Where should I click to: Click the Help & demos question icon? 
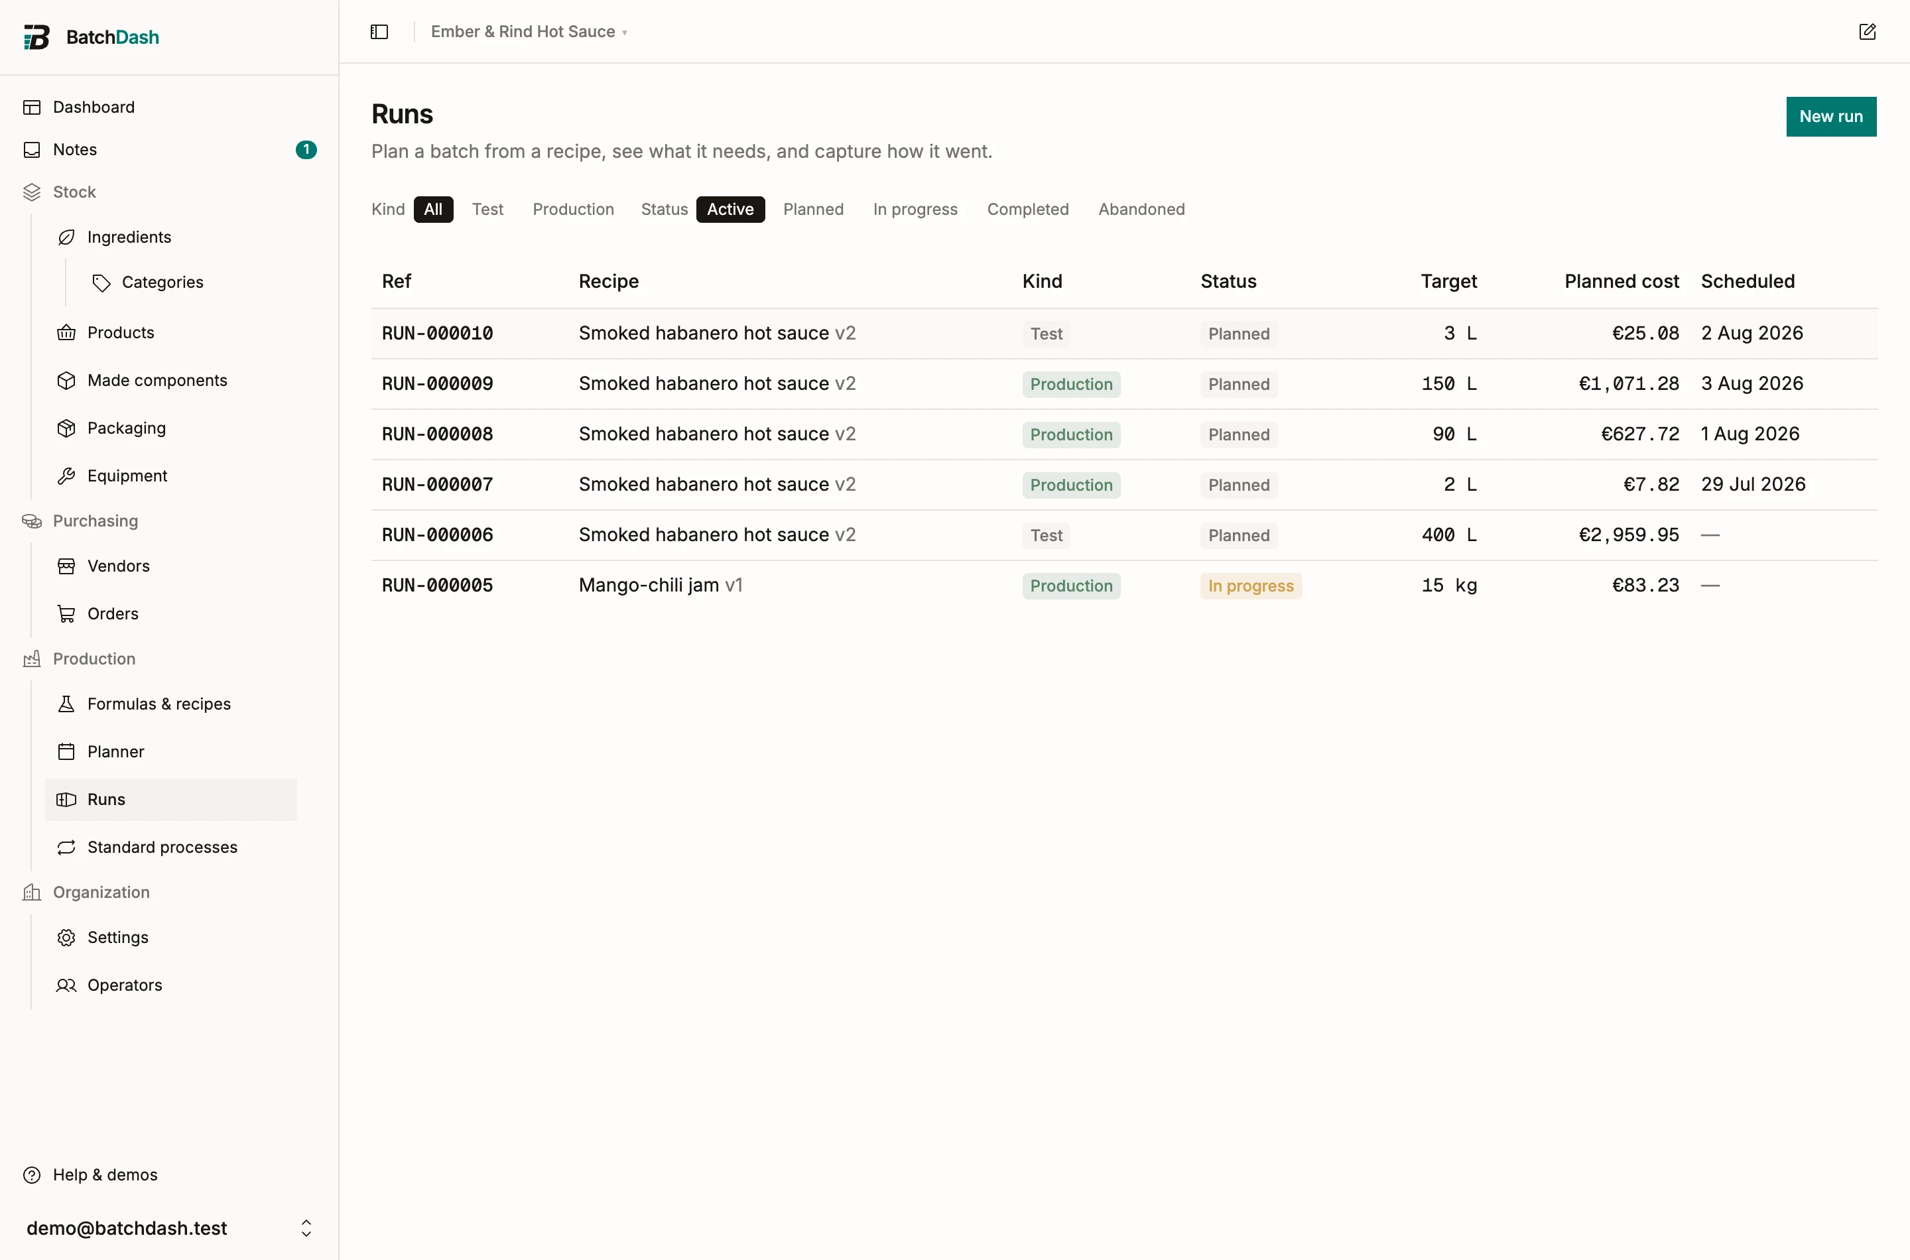(x=32, y=1175)
